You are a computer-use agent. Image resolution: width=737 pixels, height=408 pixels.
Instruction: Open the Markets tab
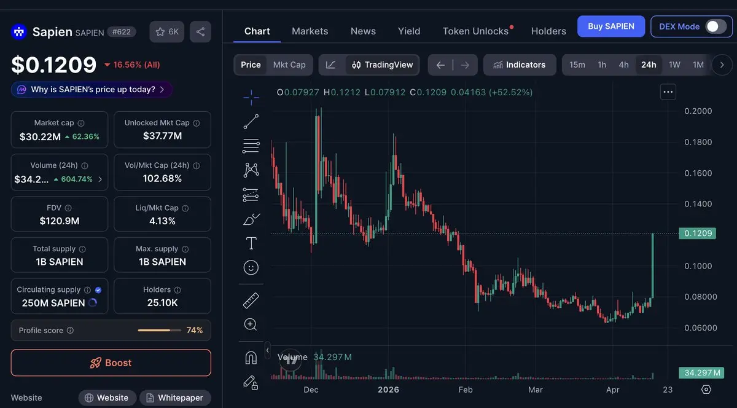point(310,31)
